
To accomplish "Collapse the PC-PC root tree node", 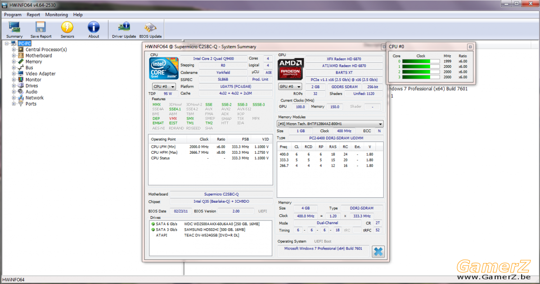I will point(7,44).
